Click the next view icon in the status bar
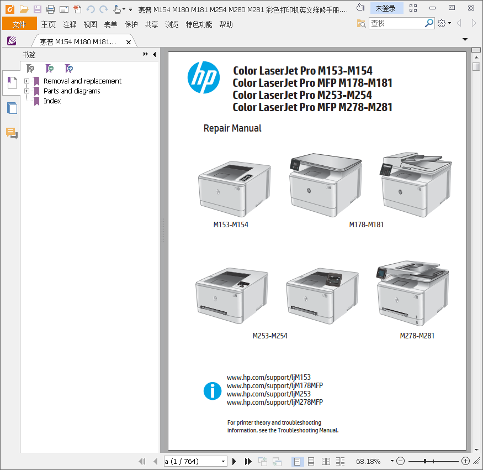The width and height of the screenshot is (483, 470). [277, 461]
